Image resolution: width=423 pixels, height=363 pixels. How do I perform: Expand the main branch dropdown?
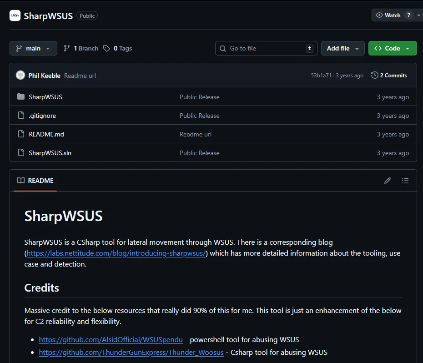click(x=33, y=48)
